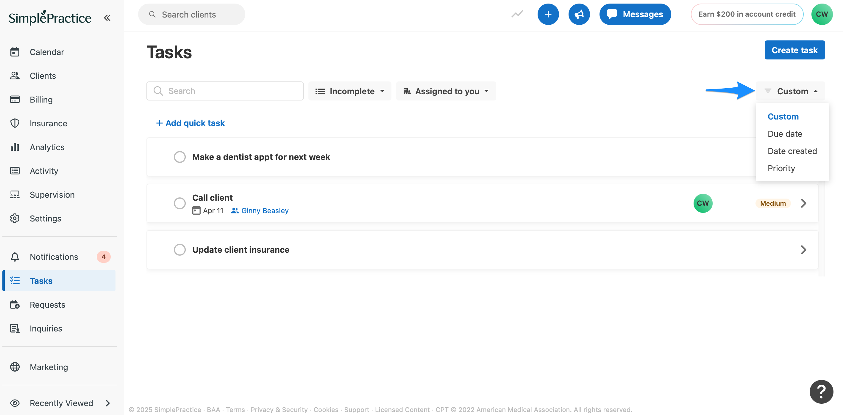The image size is (843, 415).
Task: Click the notifications count badge 4
Action: pyautogui.click(x=103, y=257)
